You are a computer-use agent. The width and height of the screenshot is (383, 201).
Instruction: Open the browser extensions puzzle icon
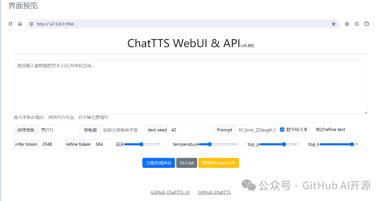click(x=366, y=24)
